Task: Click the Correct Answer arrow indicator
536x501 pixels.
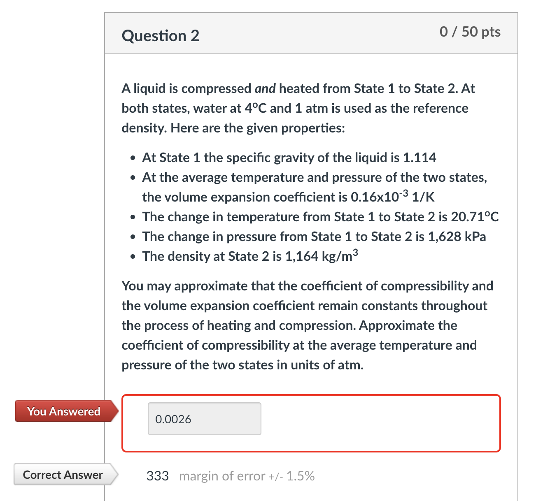Action: 113,475
